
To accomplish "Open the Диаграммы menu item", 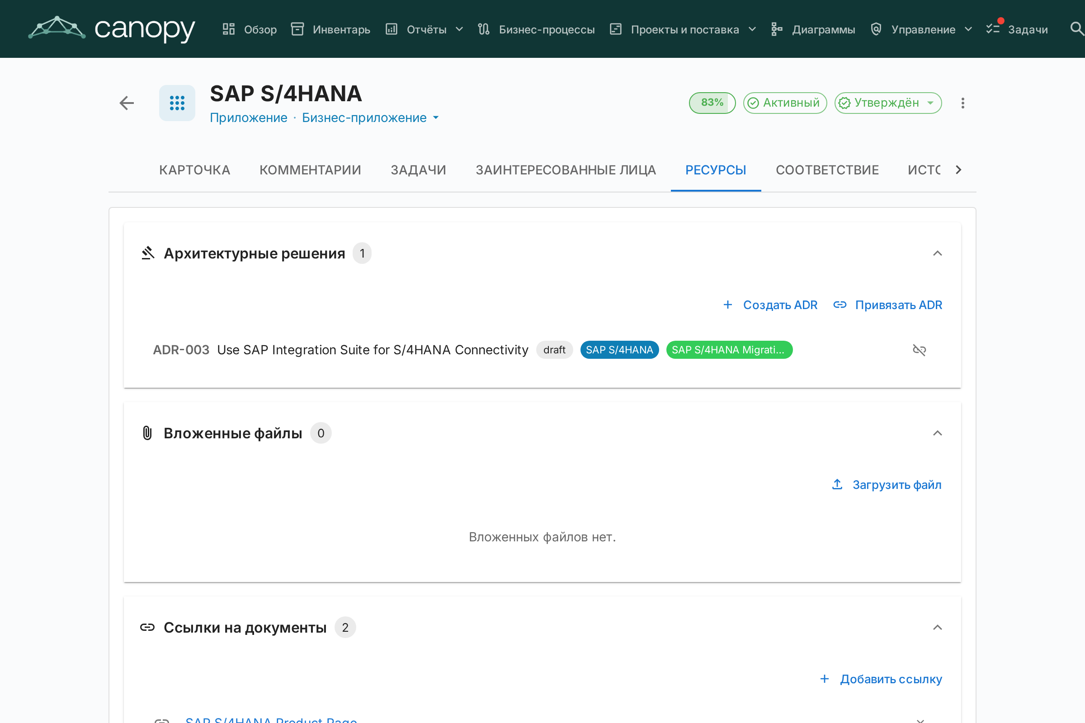I will pyautogui.click(x=813, y=29).
